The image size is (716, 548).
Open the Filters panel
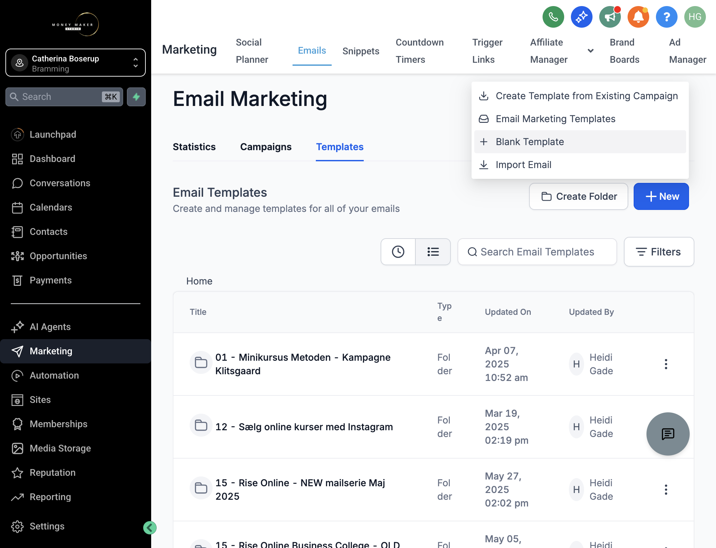tap(659, 252)
